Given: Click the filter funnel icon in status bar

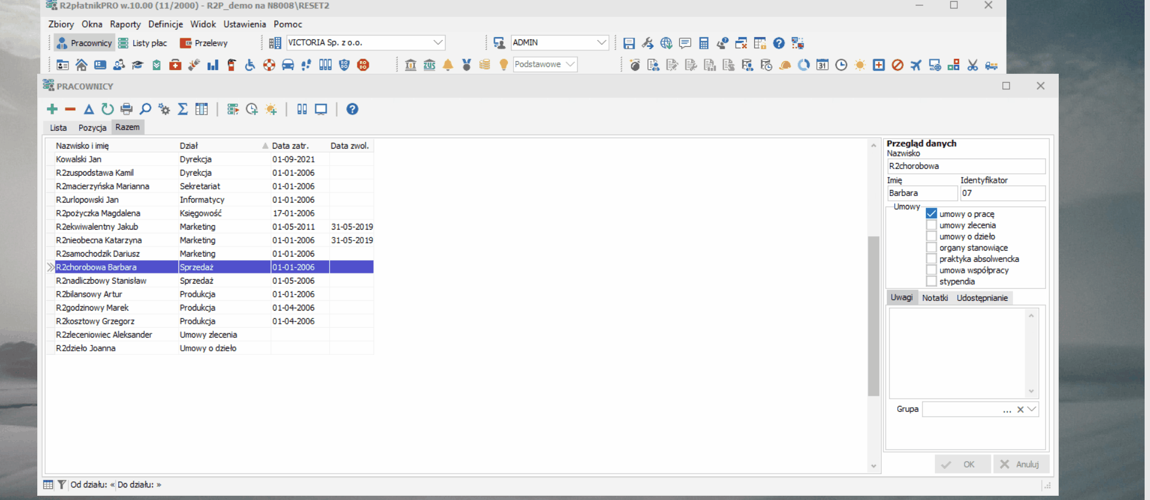Looking at the screenshot, I should point(61,484).
